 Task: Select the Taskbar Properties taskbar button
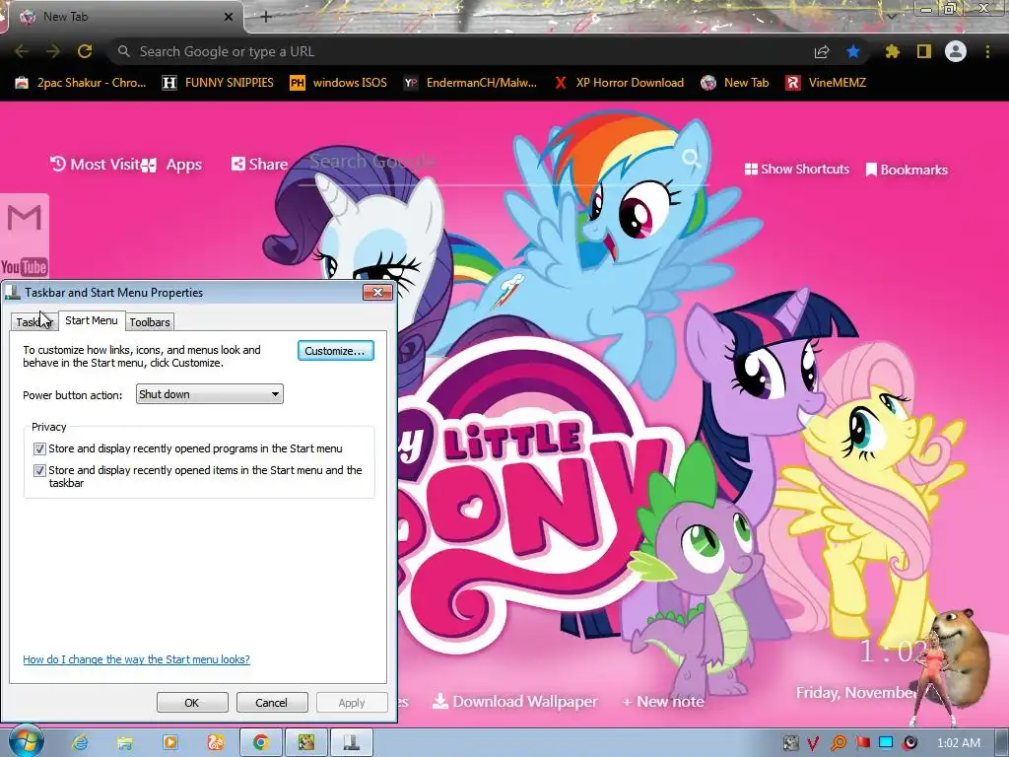coord(352,742)
